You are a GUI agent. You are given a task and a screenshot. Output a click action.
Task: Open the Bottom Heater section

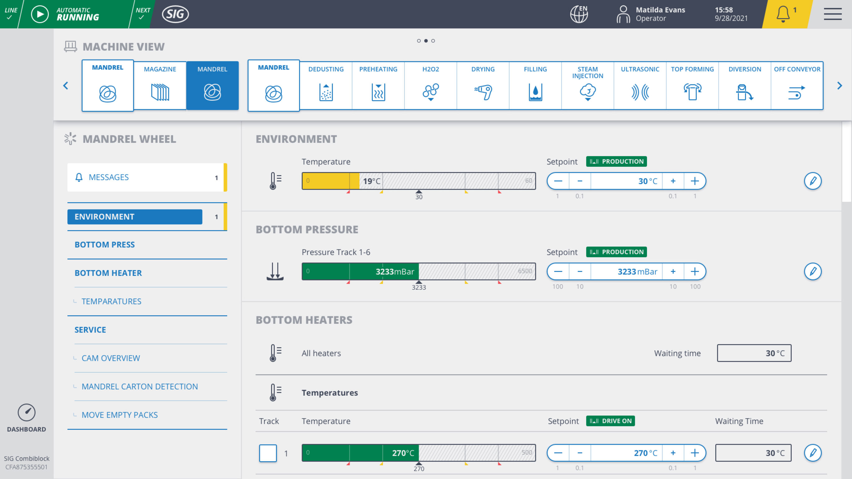108,273
